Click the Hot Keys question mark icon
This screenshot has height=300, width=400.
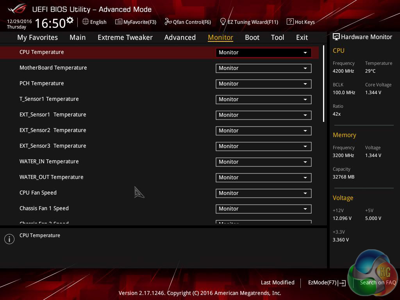tap(290, 22)
